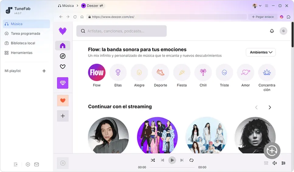Open the hamburger menu in title bar
Viewport: 294px width, 172px height.
(266, 6)
